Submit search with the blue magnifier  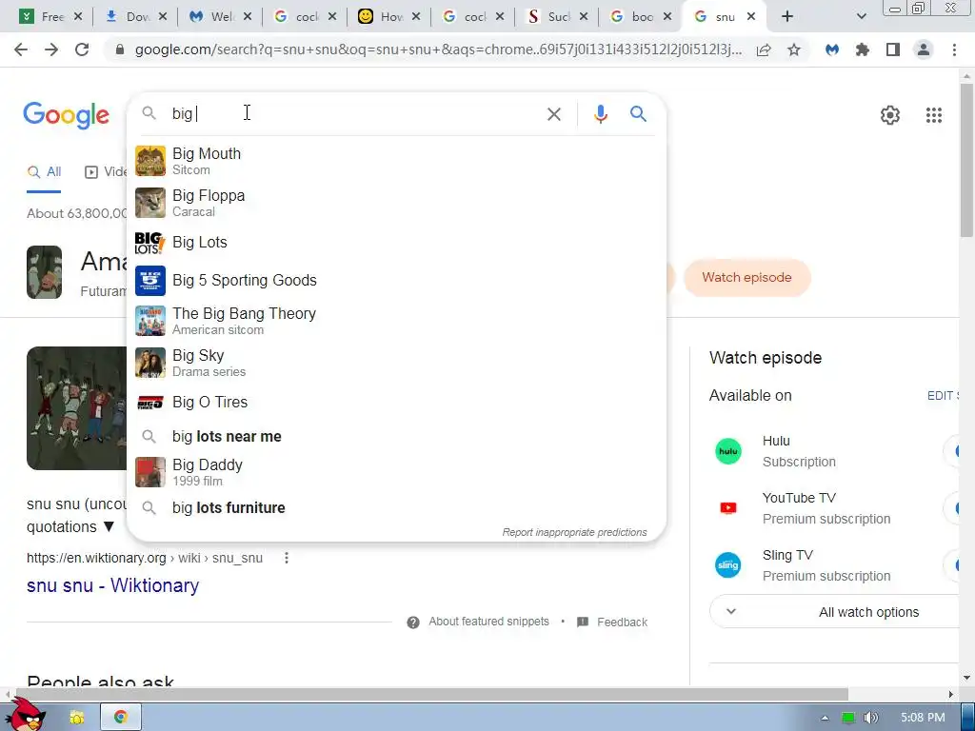[638, 114]
